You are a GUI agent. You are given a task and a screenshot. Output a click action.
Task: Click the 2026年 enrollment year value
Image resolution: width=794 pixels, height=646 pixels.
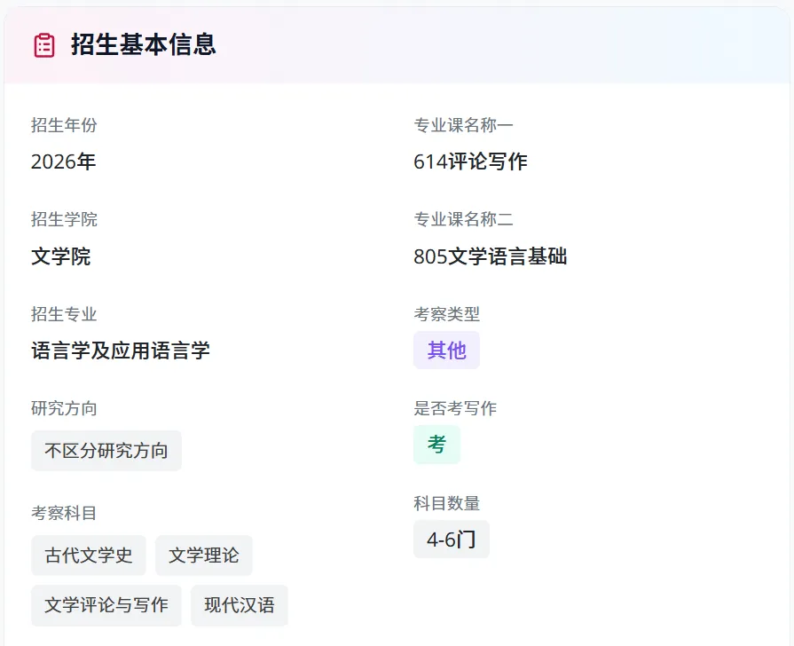click(x=64, y=162)
